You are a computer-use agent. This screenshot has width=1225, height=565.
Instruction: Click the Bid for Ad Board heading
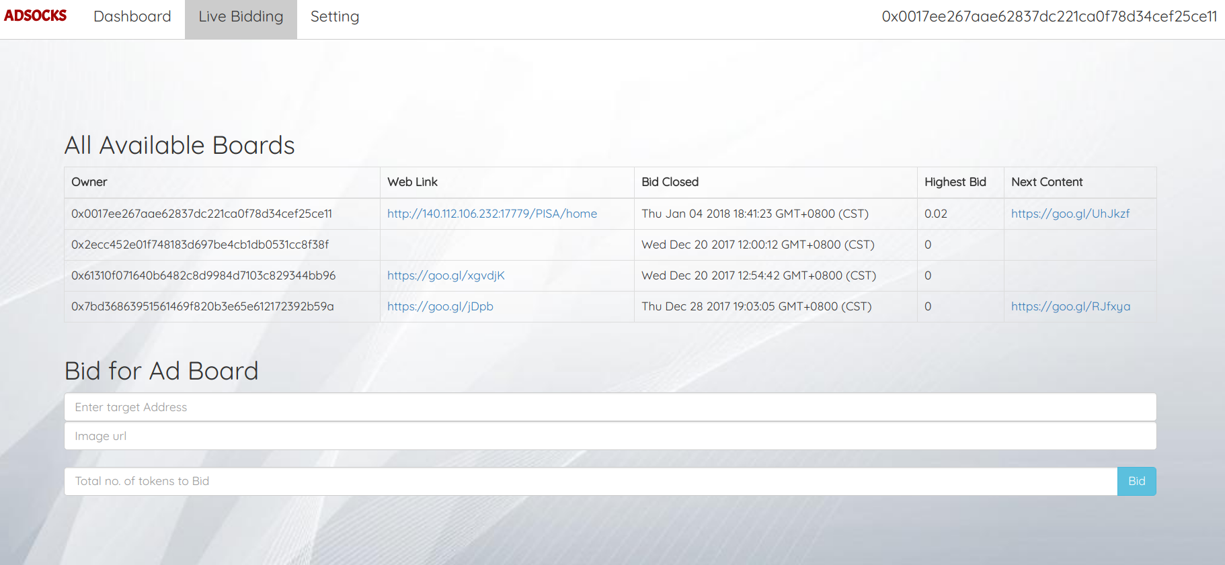pyautogui.click(x=161, y=371)
